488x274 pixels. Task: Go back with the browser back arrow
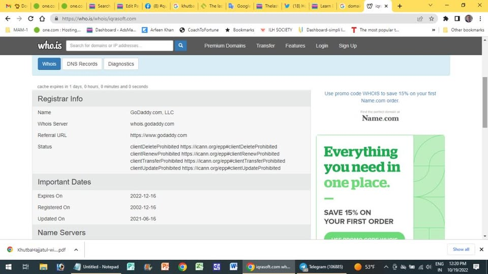8,19
